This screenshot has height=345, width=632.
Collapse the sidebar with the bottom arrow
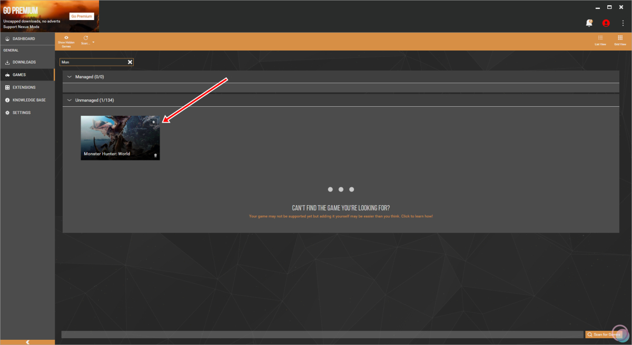(27, 342)
